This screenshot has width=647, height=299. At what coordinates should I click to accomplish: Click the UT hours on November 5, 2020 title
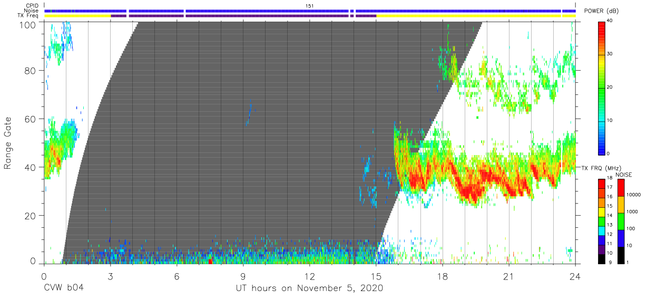pyautogui.click(x=309, y=288)
